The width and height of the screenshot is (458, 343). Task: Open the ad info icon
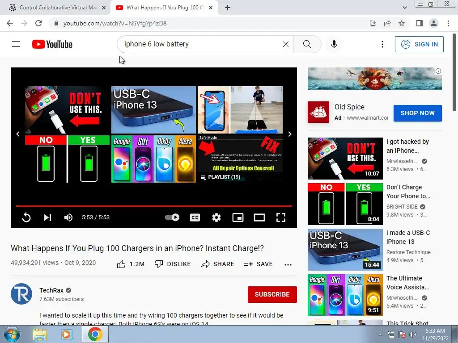tap(438, 71)
